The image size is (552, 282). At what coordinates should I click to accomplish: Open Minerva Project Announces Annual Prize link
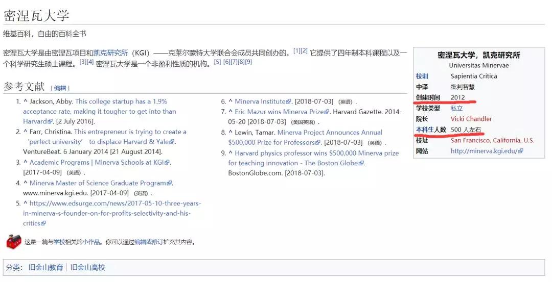(x=305, y=137)
